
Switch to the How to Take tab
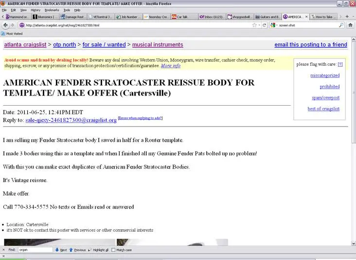(x=323, y=17)
